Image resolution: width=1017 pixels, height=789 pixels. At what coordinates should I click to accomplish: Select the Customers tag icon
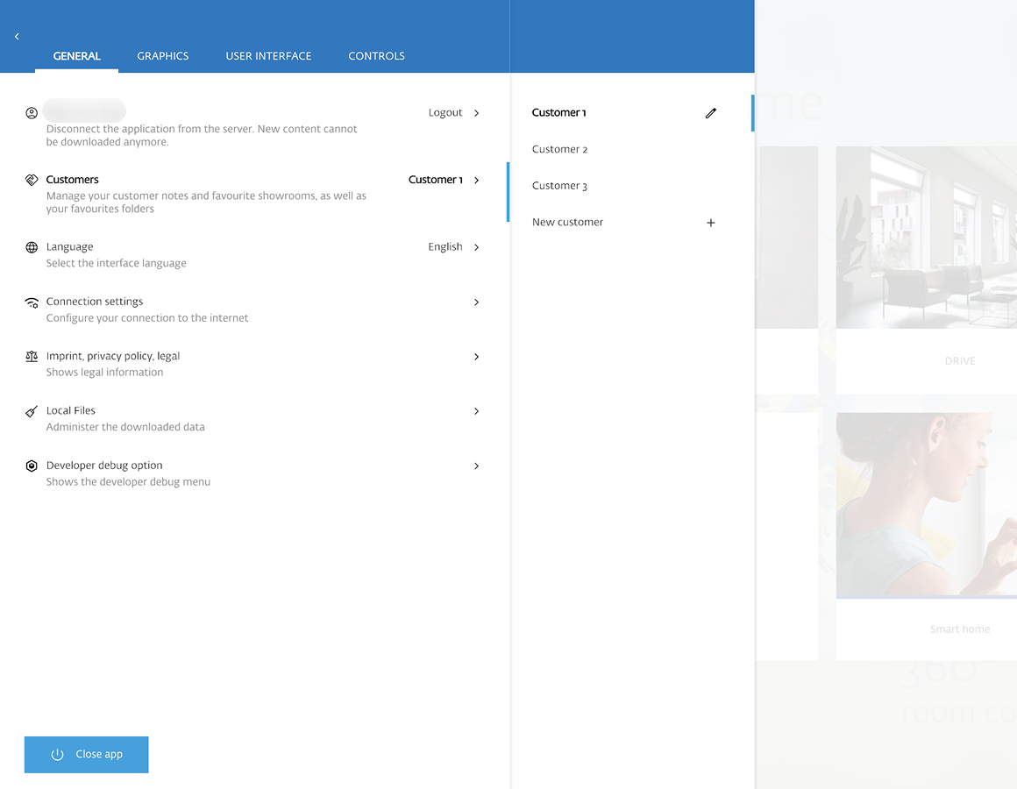click(32, 179)
